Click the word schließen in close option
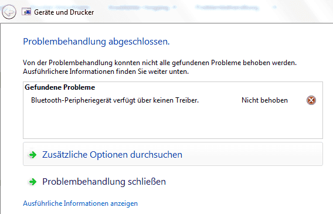 [x=147, y=182]
